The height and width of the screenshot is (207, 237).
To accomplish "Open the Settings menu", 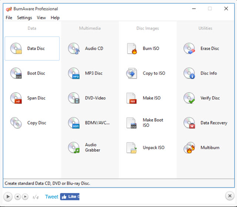I will [x=24, y=18].
